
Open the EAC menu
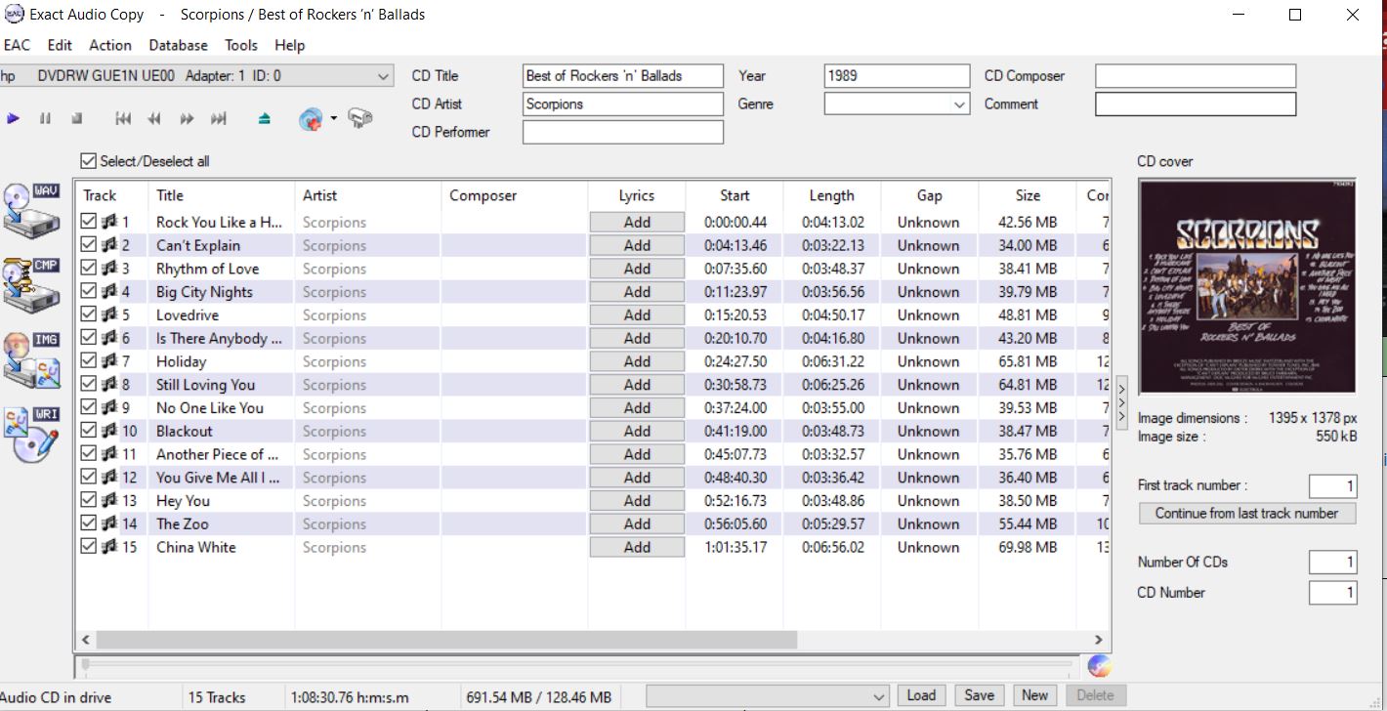click(17, 45)
